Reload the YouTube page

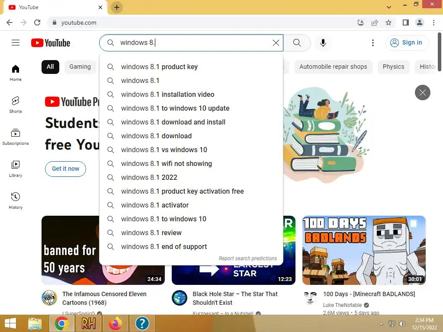[x=37, y=22]
